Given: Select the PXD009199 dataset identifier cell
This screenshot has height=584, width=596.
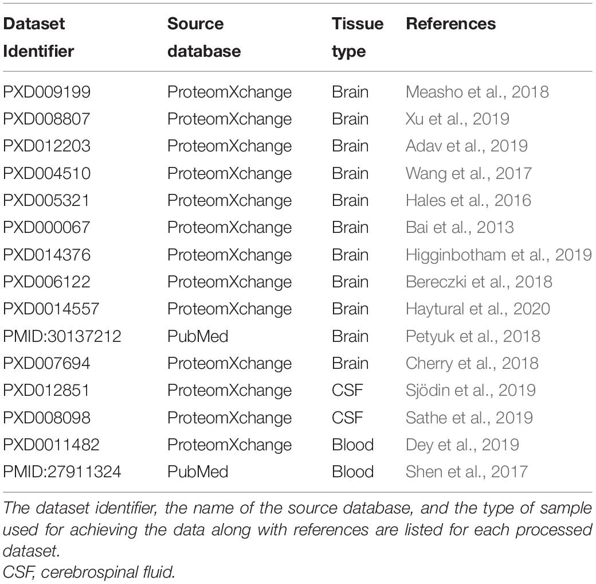Looking at the screenshot, I should pos(47,92).
